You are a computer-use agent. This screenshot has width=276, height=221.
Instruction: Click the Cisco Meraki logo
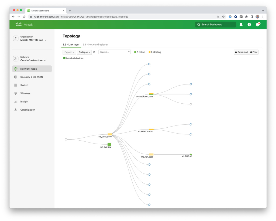24,25
